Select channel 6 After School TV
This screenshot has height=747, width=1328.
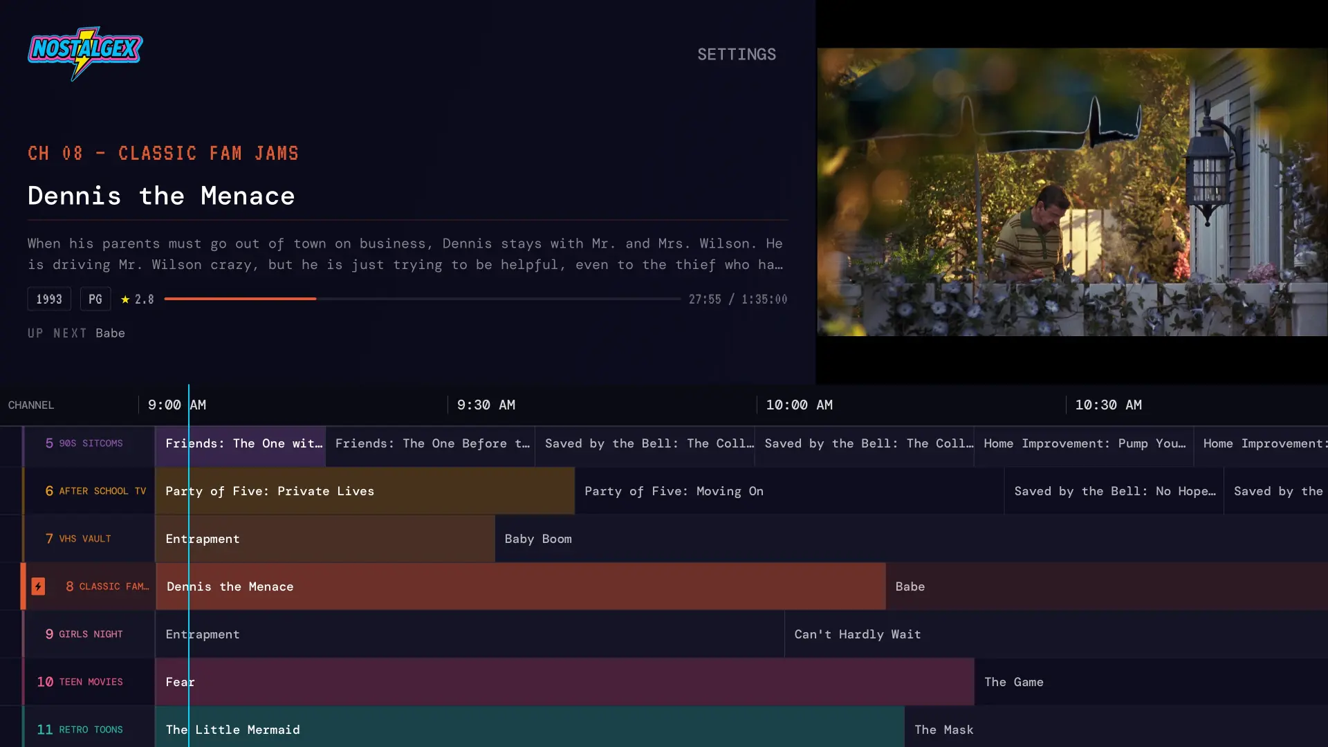pos(89,491)
